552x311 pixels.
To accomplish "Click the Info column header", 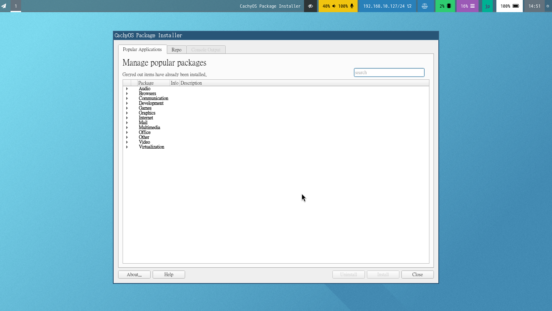I will coord(175,83).
